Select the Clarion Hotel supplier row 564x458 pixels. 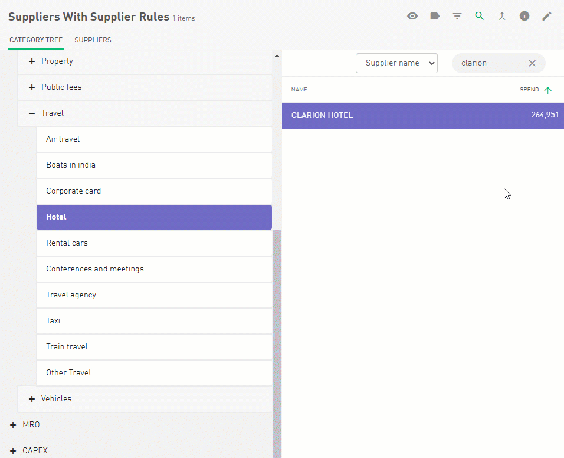[x=422, y=115]
